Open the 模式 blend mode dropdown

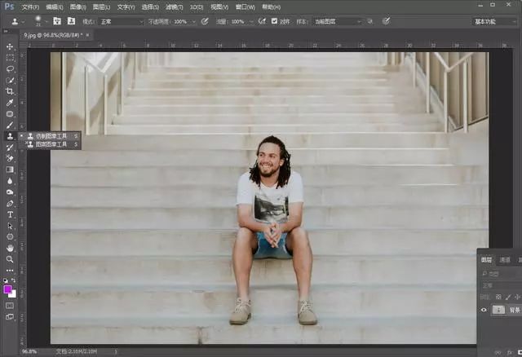[122, 22]
